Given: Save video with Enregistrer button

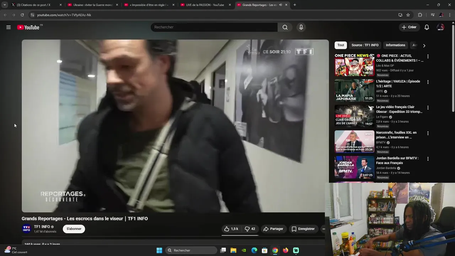Looking at the screenshot, I should click(x=303, y=229).
